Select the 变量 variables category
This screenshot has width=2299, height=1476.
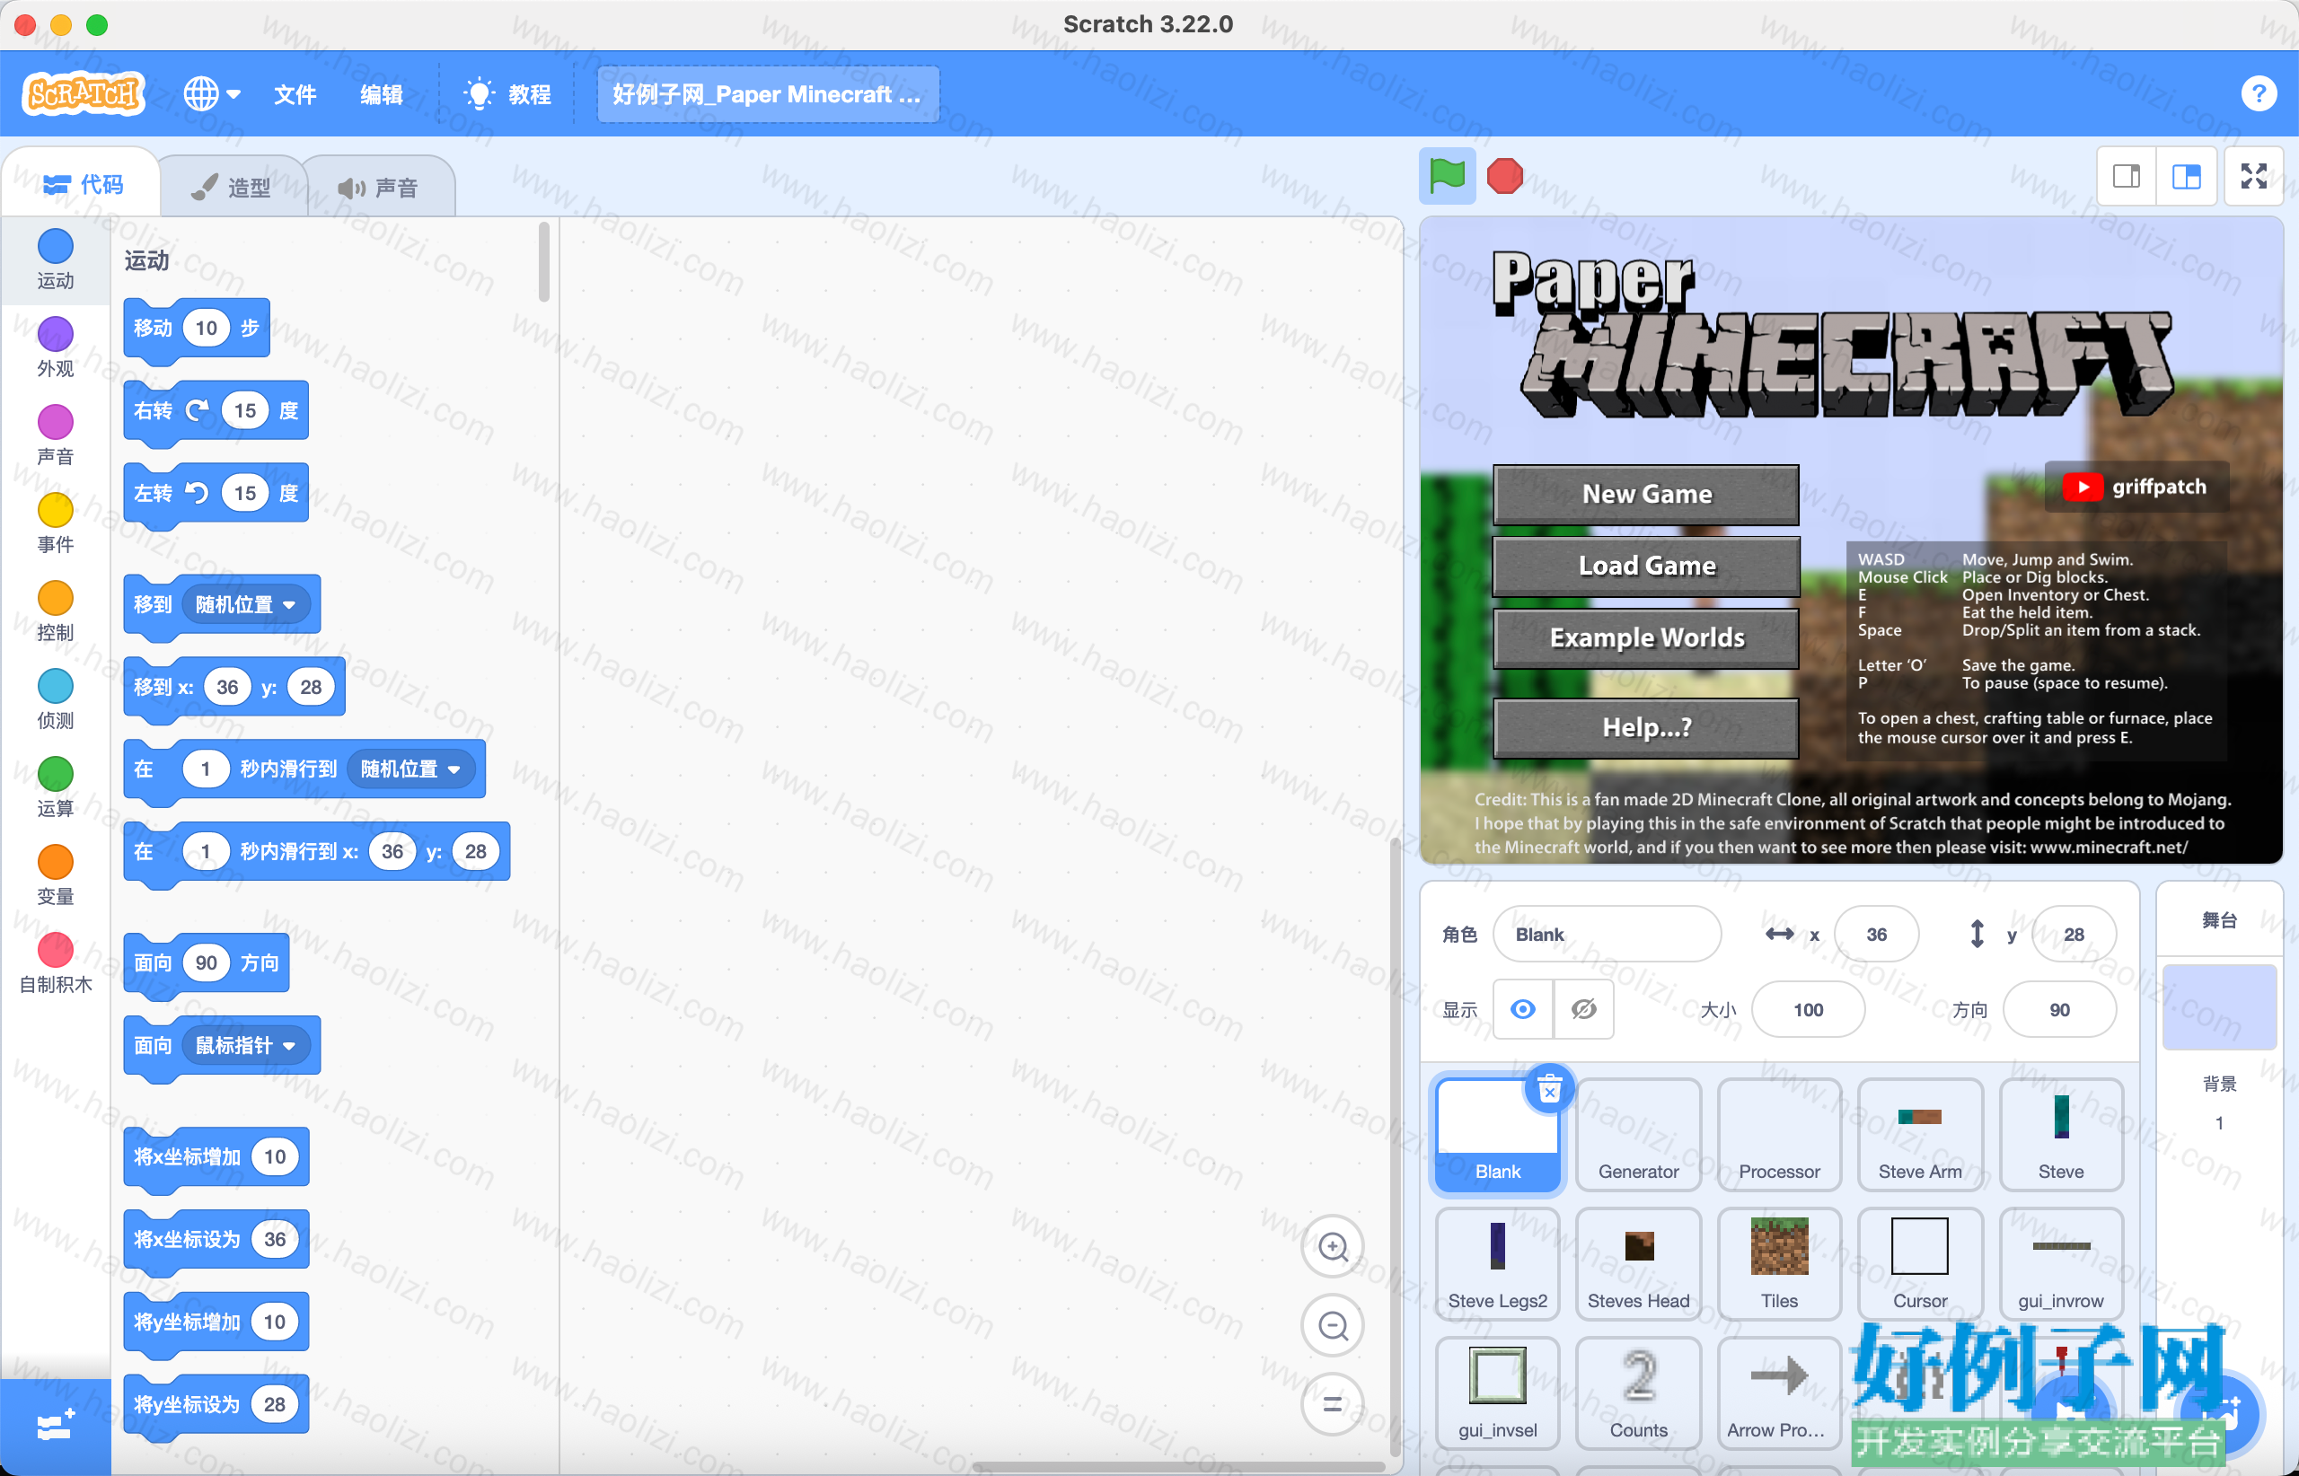[x=56, y=877]
